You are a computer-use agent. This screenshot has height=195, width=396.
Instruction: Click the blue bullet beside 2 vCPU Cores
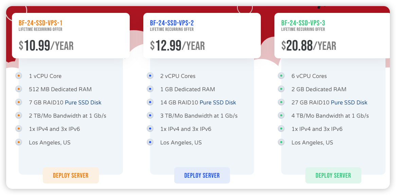click(150, 76)
